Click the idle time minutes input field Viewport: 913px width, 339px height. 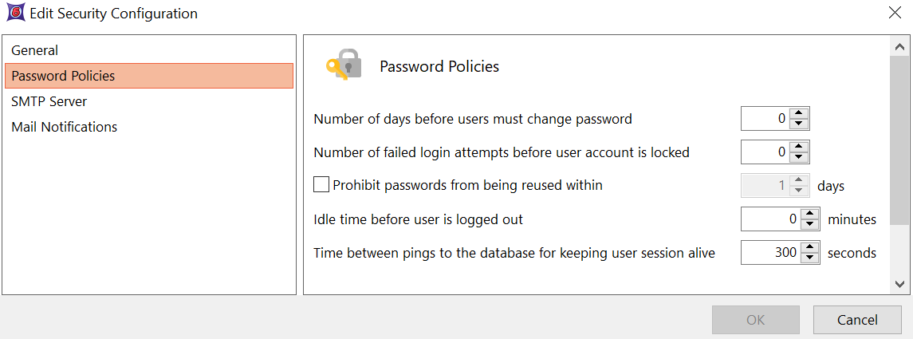(770, 219)
